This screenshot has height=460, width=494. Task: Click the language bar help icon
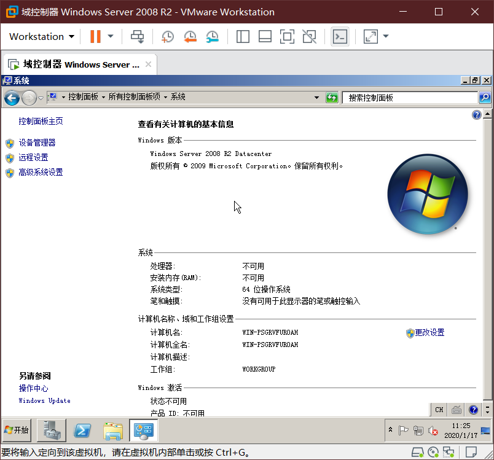[x=473, y=410]
